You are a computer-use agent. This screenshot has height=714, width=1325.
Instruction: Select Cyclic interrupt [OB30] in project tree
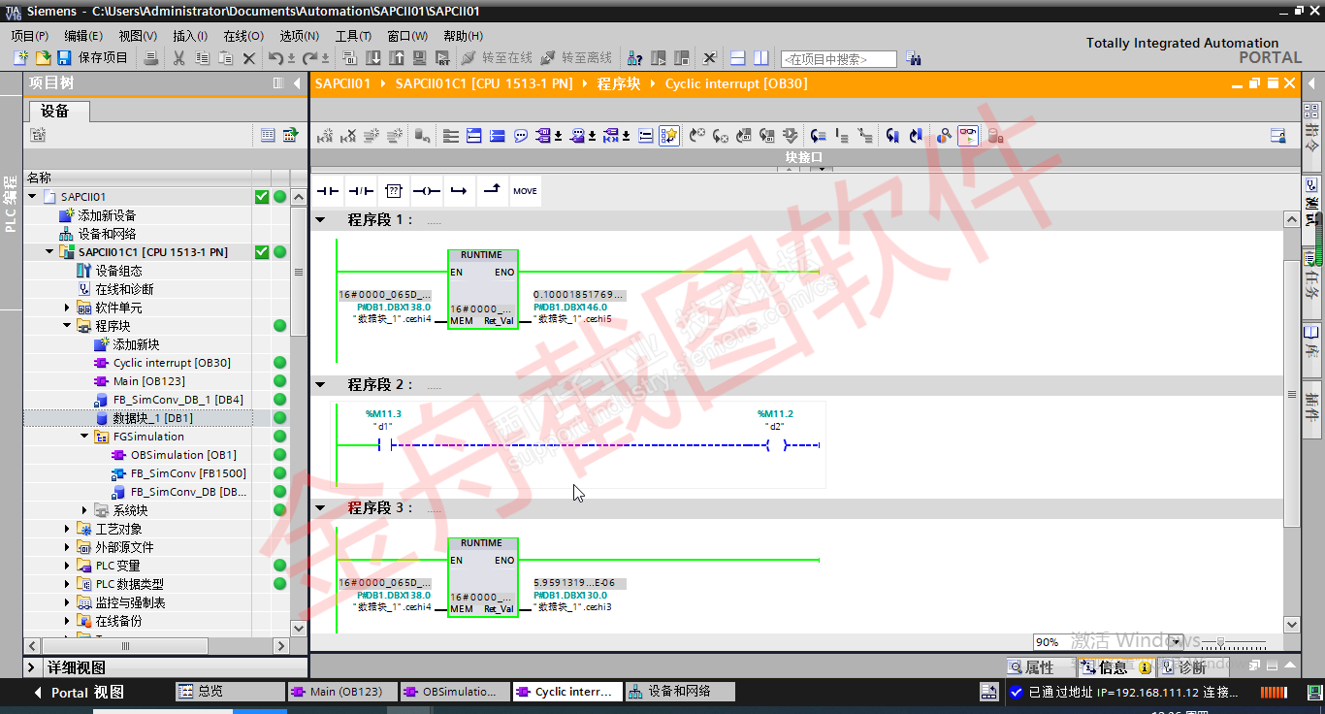tap(172, 363)
